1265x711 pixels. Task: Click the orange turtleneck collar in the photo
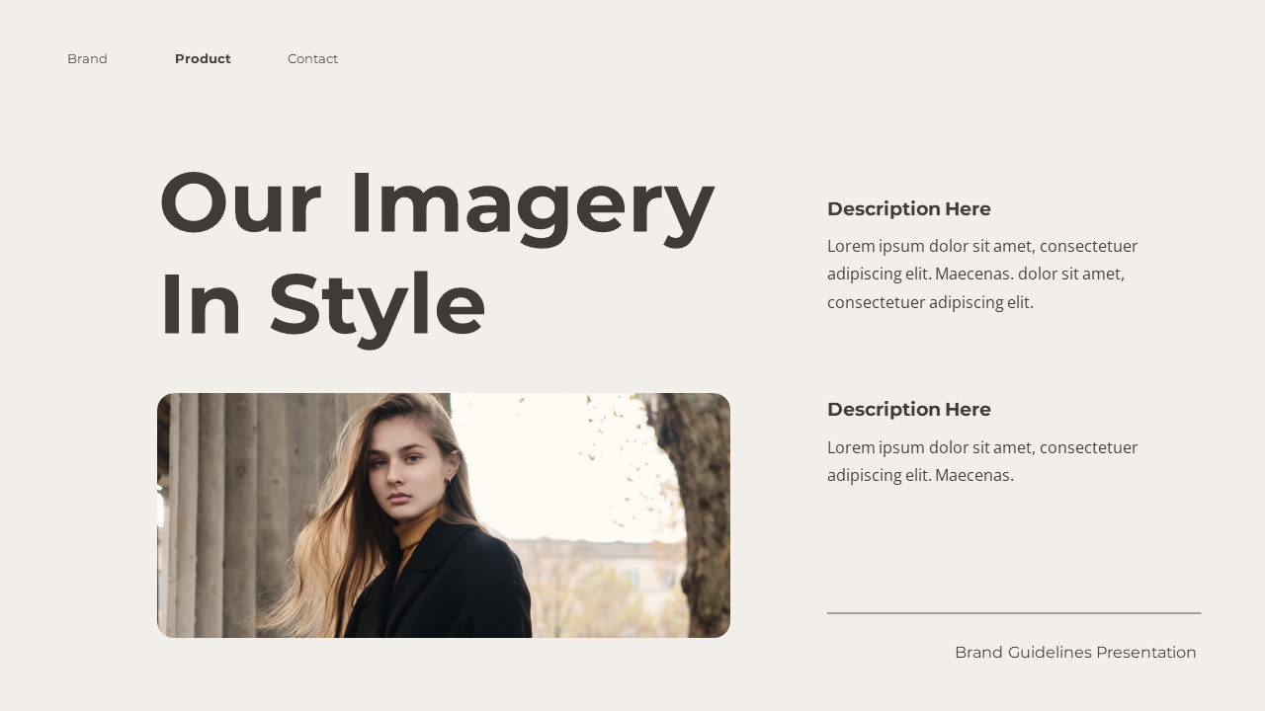point(417,531)
